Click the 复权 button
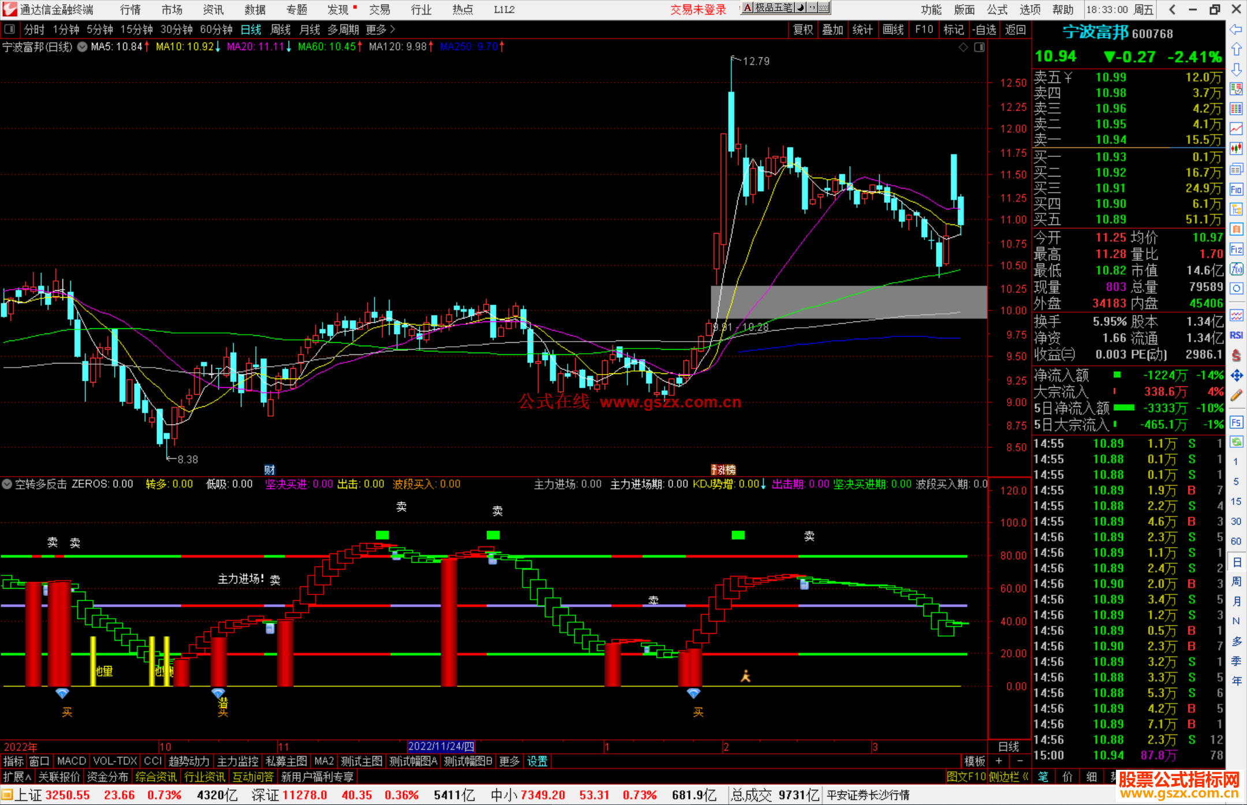This screenshot has width=1247, height=805. (803, 29)
